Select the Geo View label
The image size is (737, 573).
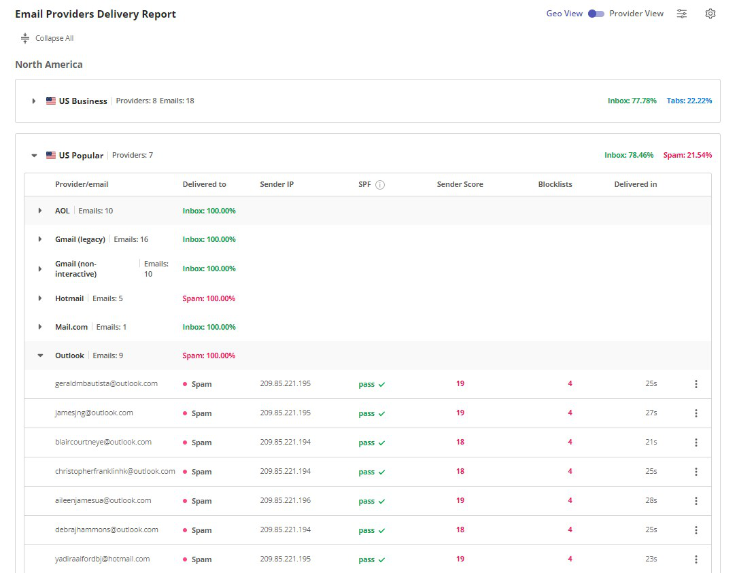tap(564, 14)
